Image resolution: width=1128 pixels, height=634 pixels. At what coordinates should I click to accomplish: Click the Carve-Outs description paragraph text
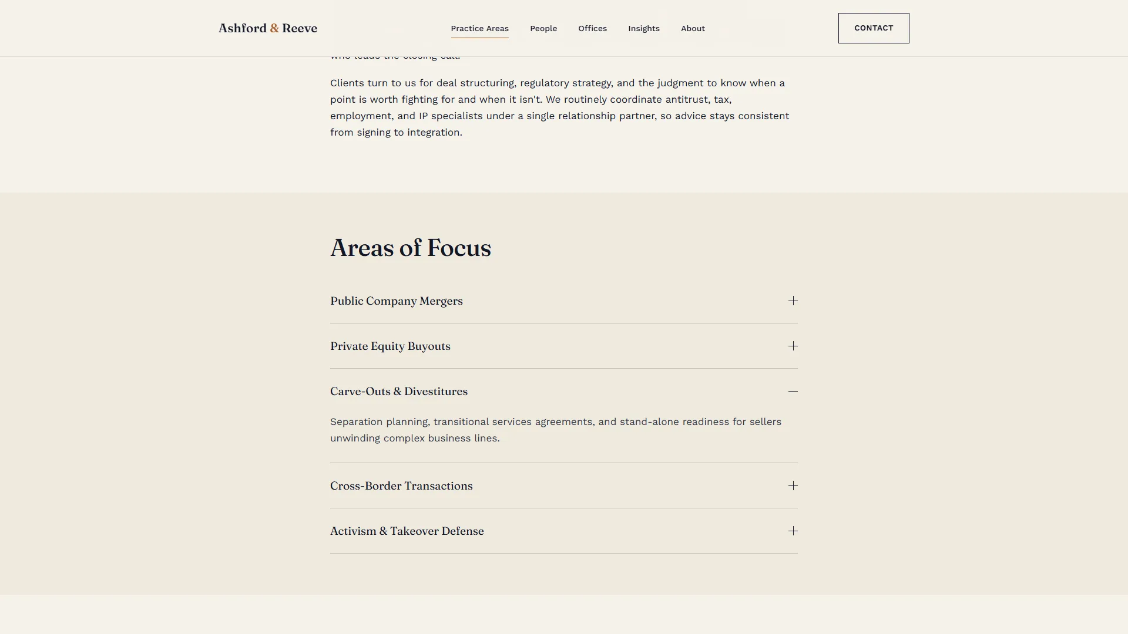point(556,430)
